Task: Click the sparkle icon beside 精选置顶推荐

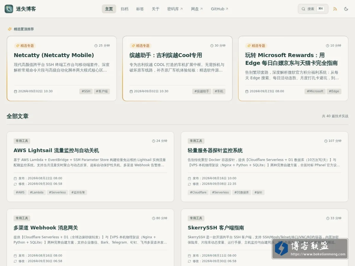Action: [10, 29]
